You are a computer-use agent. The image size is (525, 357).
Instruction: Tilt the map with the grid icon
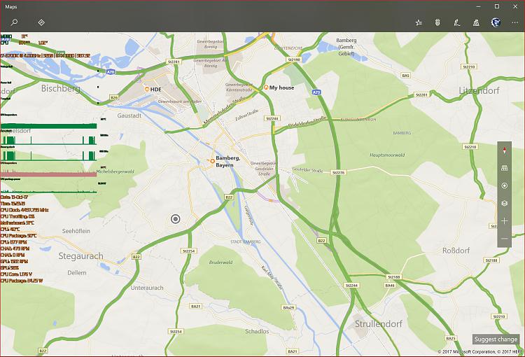pos(504,168)
